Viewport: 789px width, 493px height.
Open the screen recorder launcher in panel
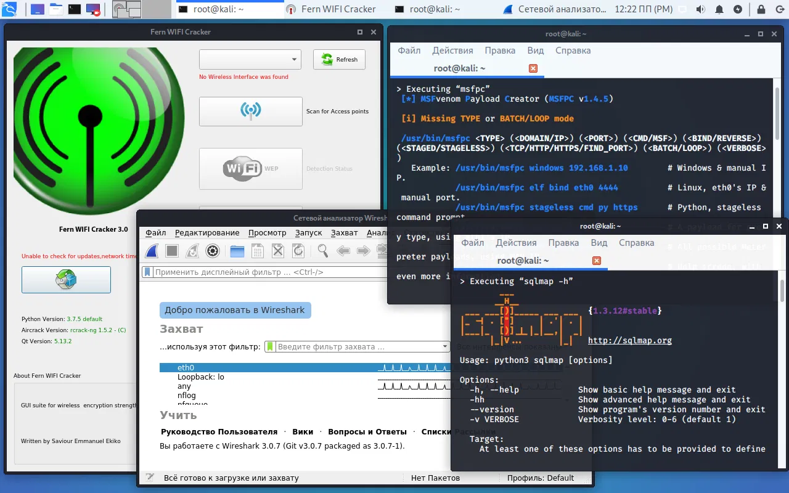[94, 9]
